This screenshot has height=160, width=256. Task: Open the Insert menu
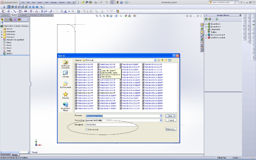[40, 2]
